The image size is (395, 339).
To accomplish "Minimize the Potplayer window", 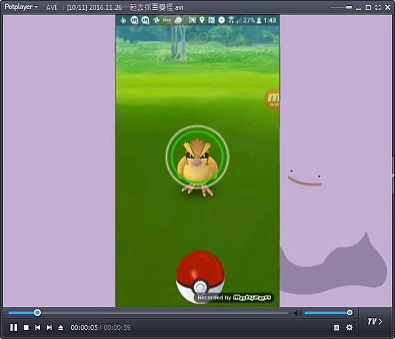I will pyautogui.click(x=358, y=8).
